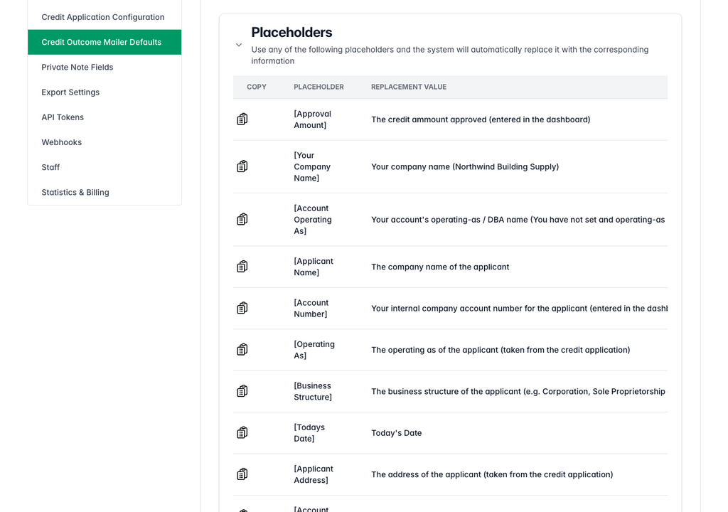Click the Placeholder column header
Screen dimensions: 728x512
pyautogui.click(x=318, y=87)
